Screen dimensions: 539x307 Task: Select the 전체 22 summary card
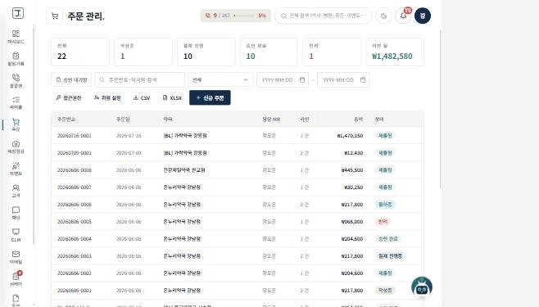tap(80, 52)
